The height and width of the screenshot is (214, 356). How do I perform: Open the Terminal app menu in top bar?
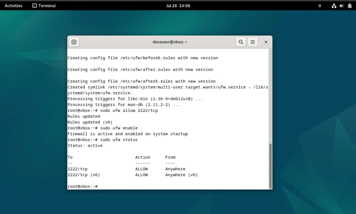[44, 6]
